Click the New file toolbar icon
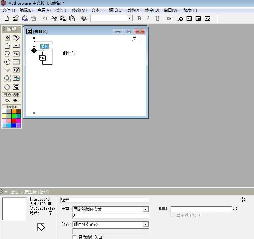This screenshot has height=239, width=254. click(x=6, y=18)
